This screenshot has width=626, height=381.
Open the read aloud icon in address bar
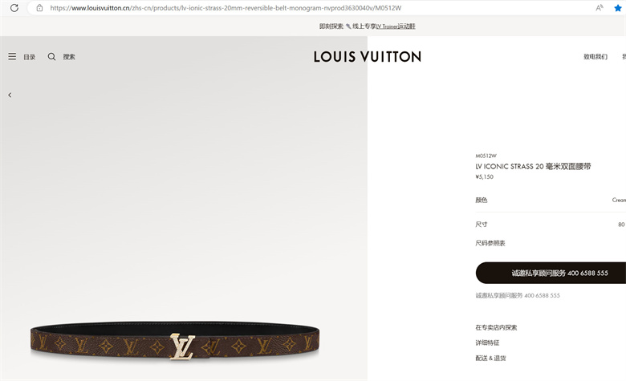coord(600,8)
